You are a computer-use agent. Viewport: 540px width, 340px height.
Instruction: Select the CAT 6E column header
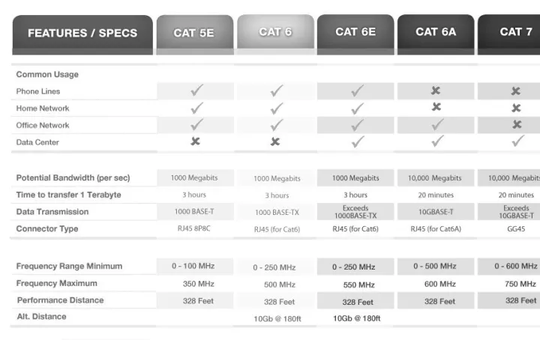355,32
